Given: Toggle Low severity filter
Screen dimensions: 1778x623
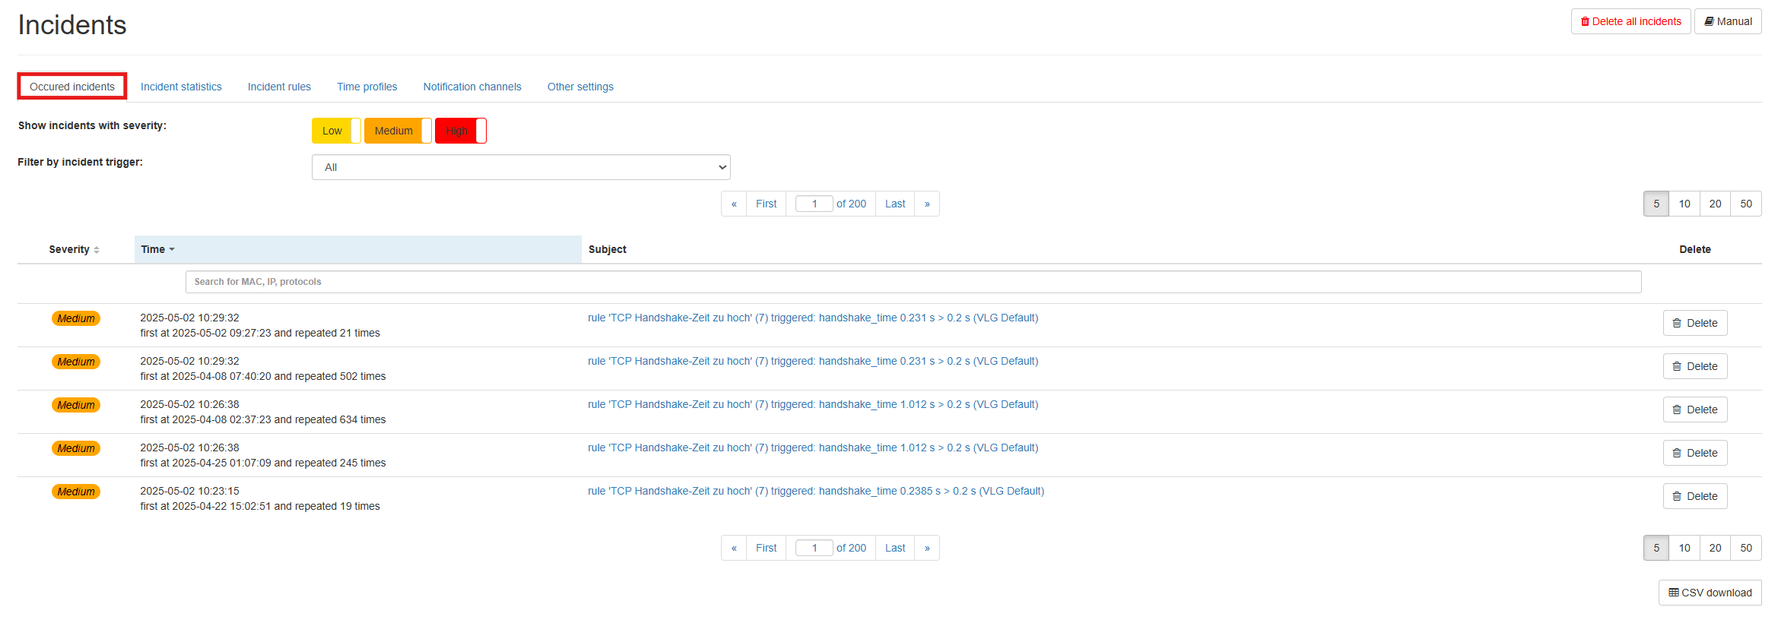Looking at the screenshot, I should [x=336, y=131].
